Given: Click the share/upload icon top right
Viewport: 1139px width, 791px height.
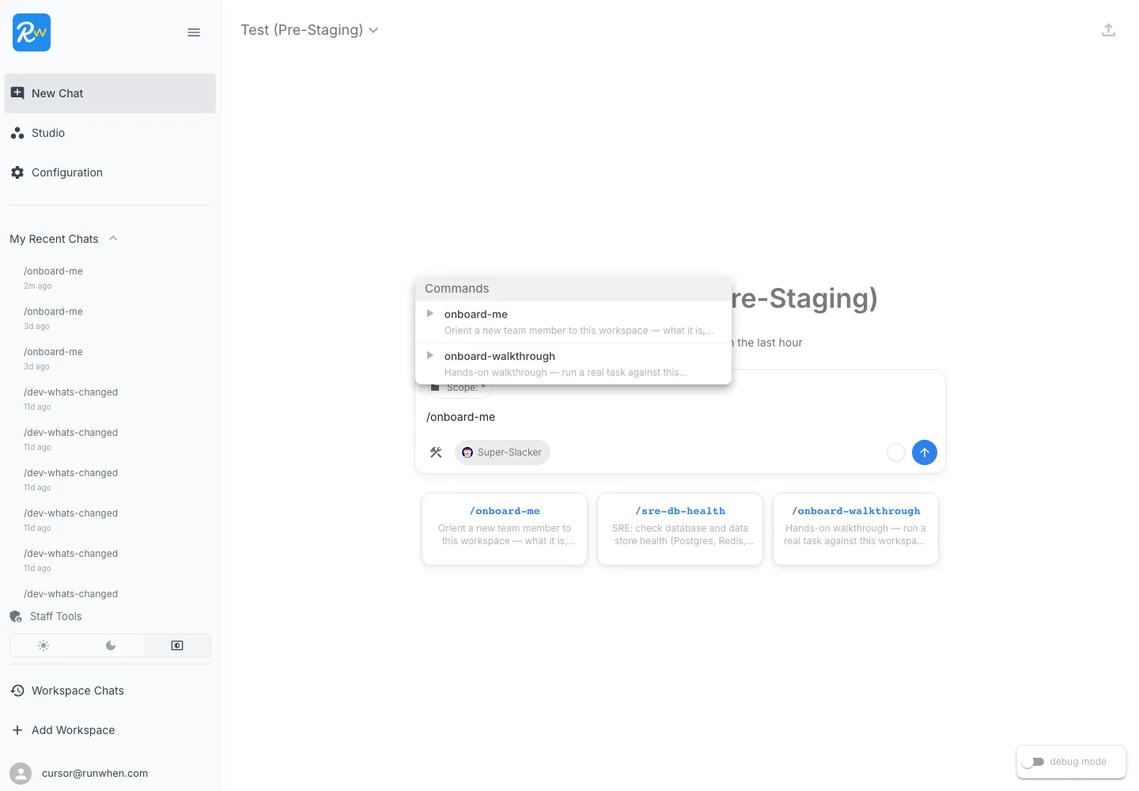Looking at the screenshot, I should click(x=1108, y=30).
